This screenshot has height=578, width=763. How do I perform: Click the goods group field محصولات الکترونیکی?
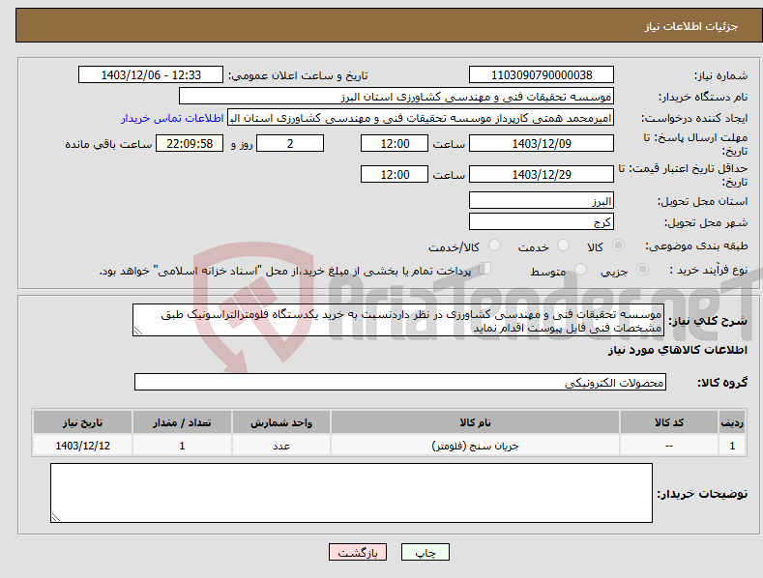point(400,383)
